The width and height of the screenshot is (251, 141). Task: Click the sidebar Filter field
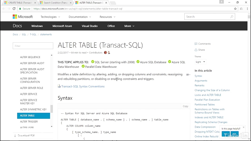33,46
